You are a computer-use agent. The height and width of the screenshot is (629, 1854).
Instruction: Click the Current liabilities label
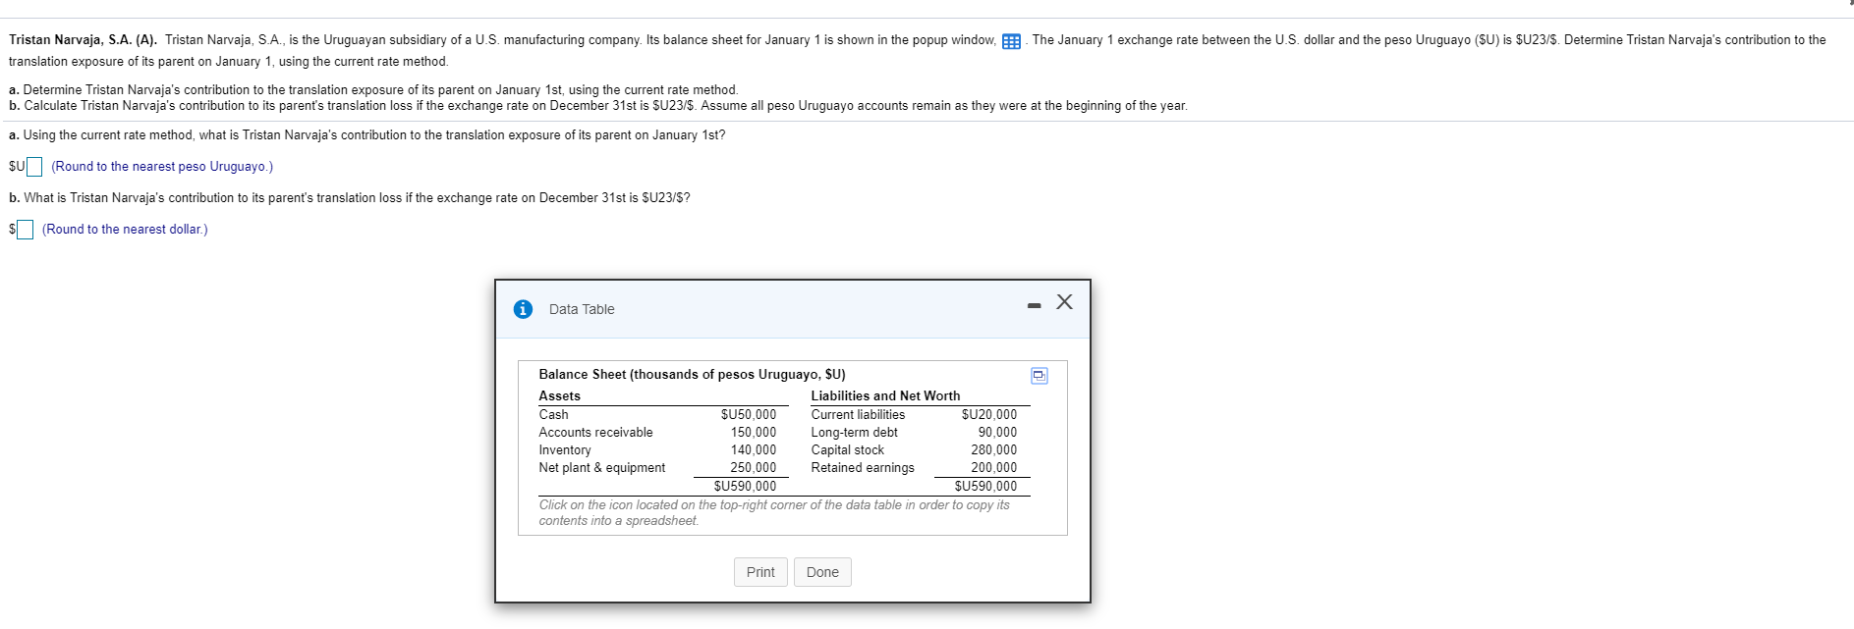(x=858, y=415)
